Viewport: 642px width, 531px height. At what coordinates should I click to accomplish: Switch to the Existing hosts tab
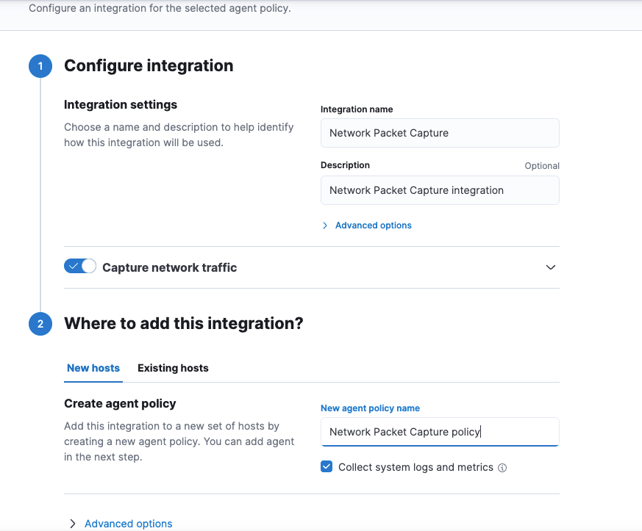coord(173,367)
